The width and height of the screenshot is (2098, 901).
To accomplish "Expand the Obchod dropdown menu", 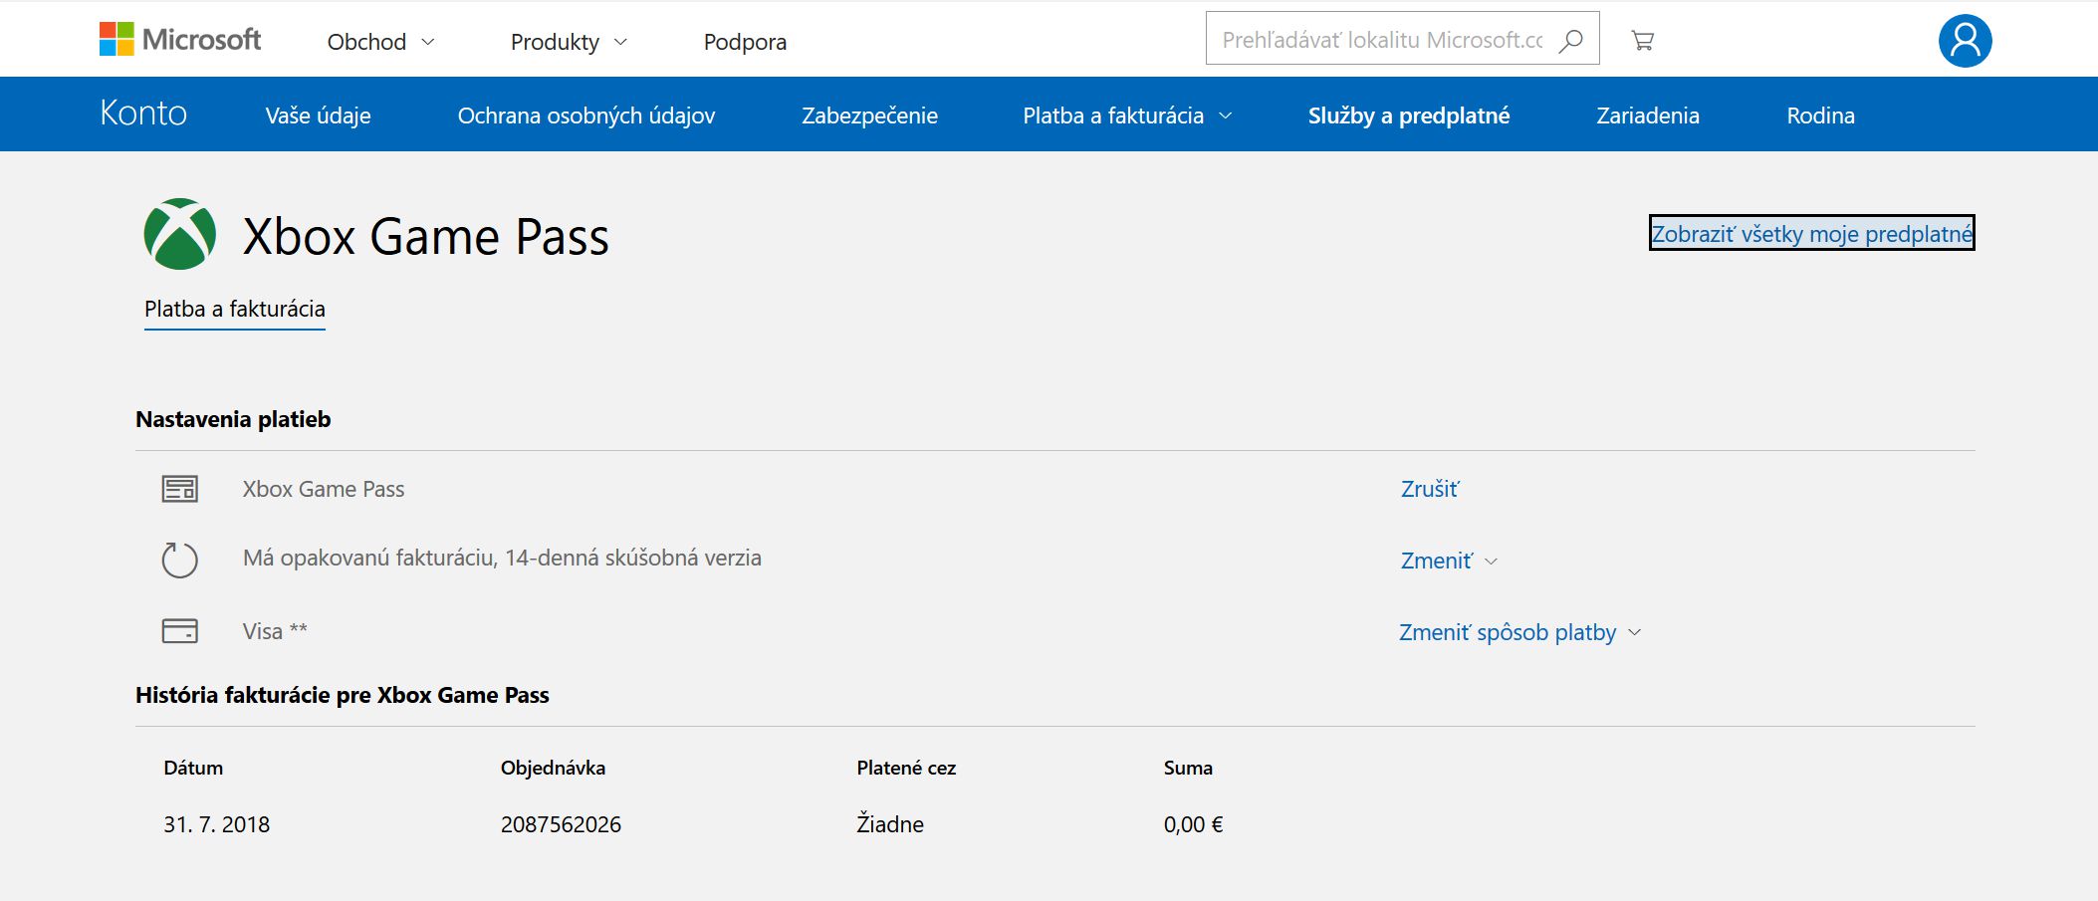I will pos(381,42).
